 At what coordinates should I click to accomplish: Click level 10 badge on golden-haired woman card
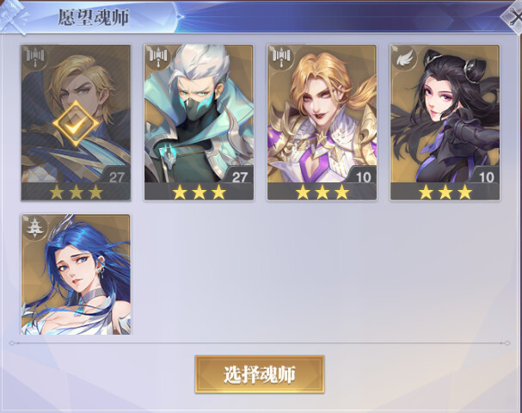coord(363,177)
